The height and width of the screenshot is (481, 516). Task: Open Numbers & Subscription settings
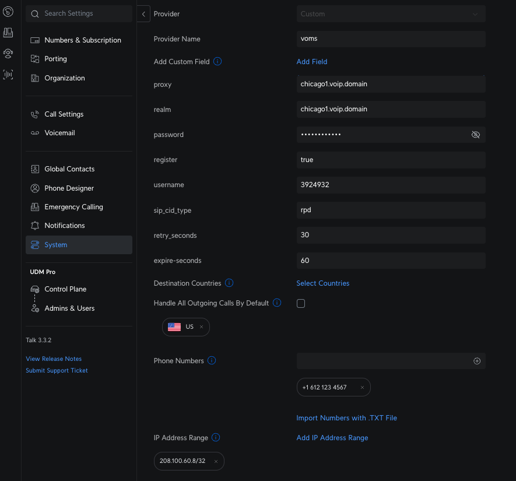[x=82, y=40]
